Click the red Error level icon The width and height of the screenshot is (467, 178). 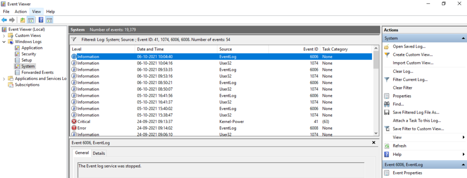(x=74, y=128)
